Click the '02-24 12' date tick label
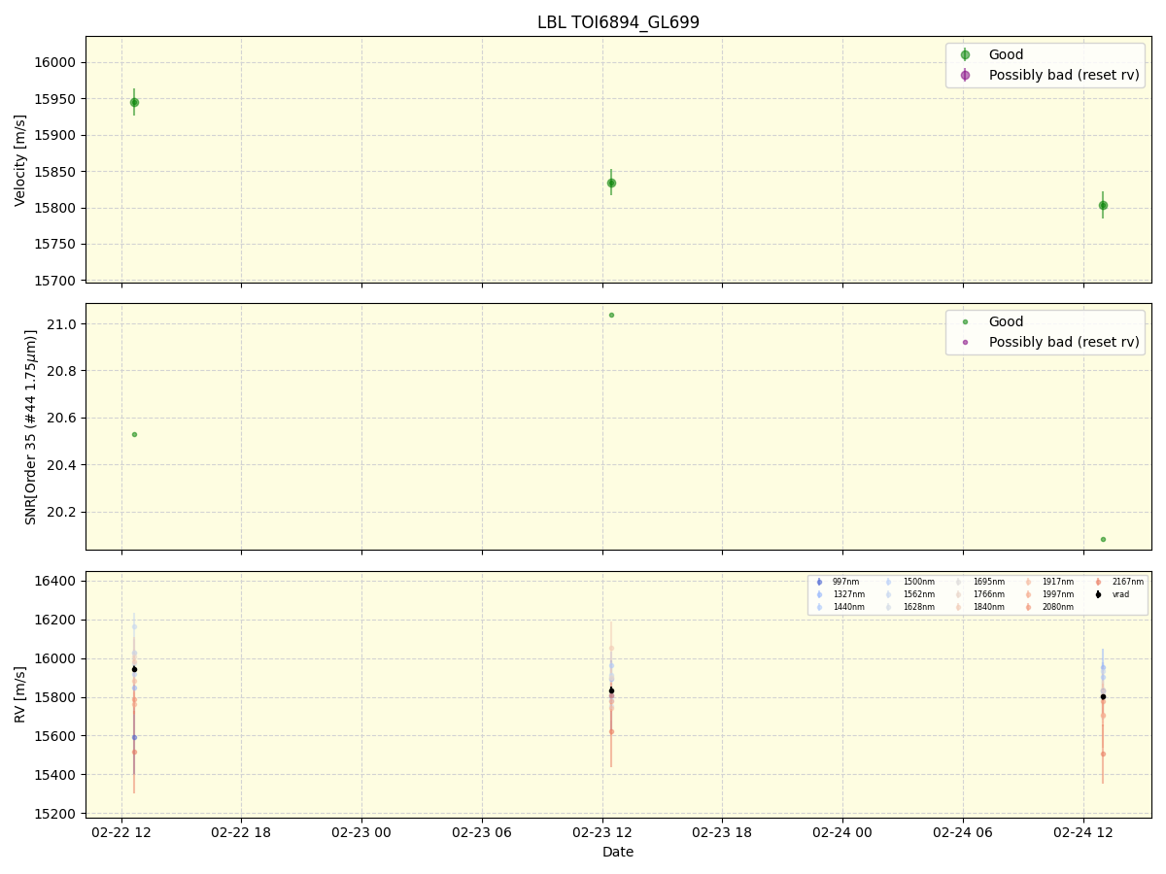 pos(1083,832)
